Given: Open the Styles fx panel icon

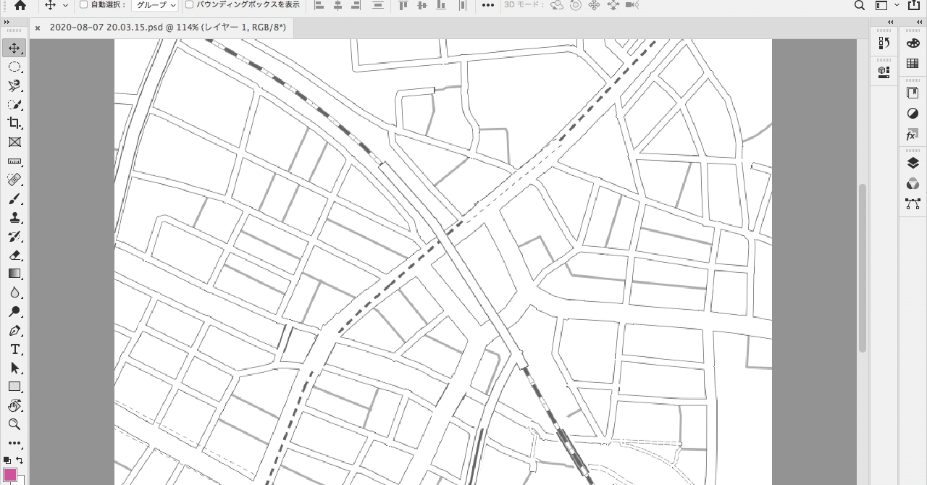Looking at the screenshot, I should click(x=913, y=135).
